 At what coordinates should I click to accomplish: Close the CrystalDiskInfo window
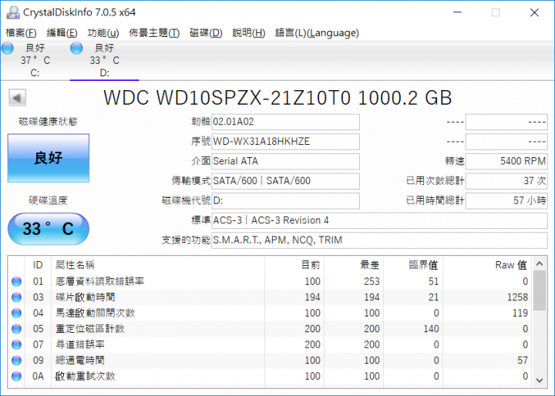(534, 12)
